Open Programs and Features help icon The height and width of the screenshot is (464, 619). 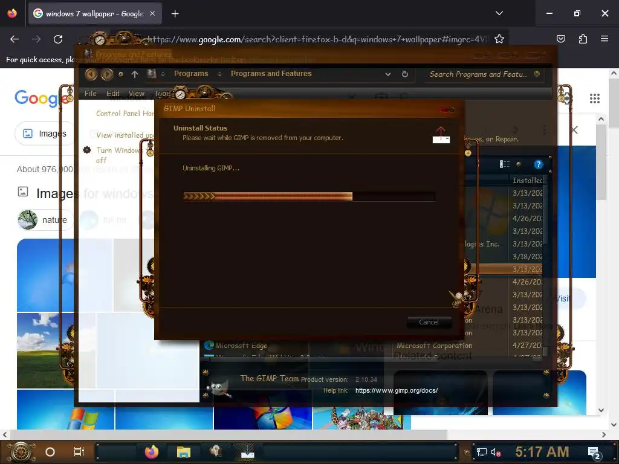pyautogui.click(x=538, y=164)
